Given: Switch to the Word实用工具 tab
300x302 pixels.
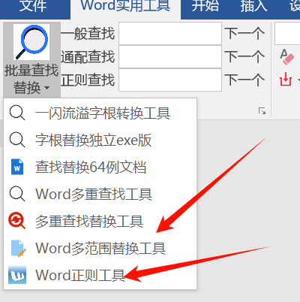Looking at the screenshot, I should point(125,5).
